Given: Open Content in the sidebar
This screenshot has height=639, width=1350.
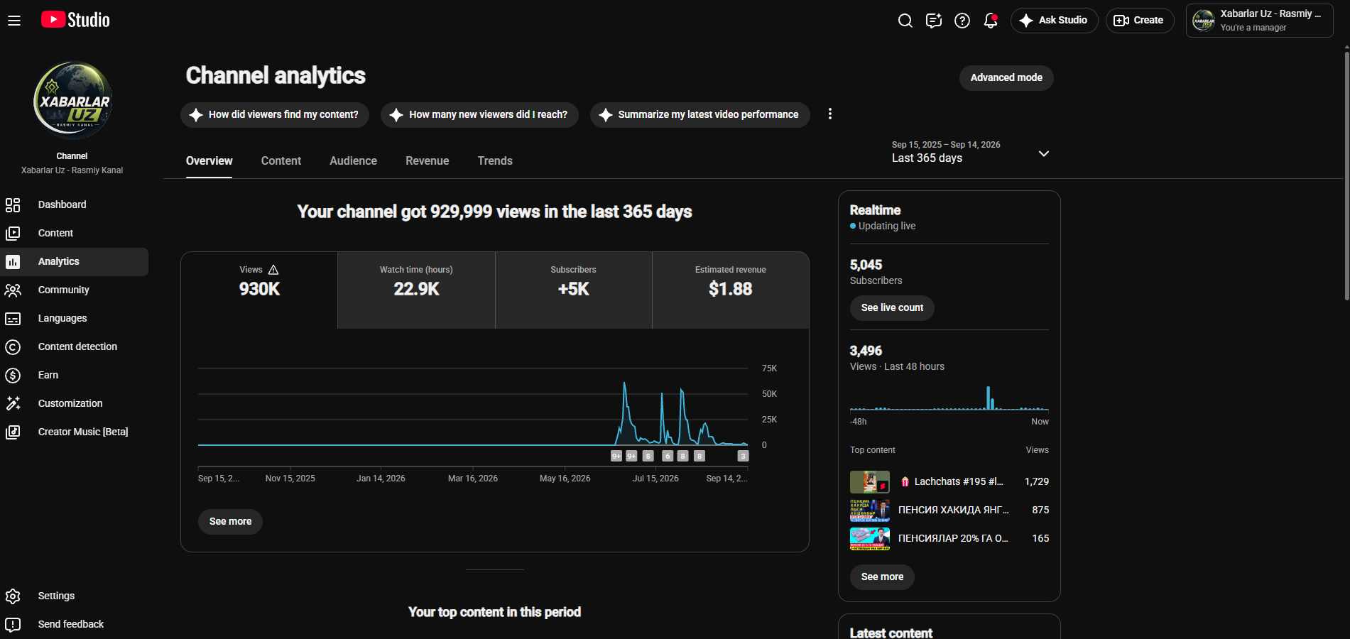Looking at the screenshot, I should [75, 233].
